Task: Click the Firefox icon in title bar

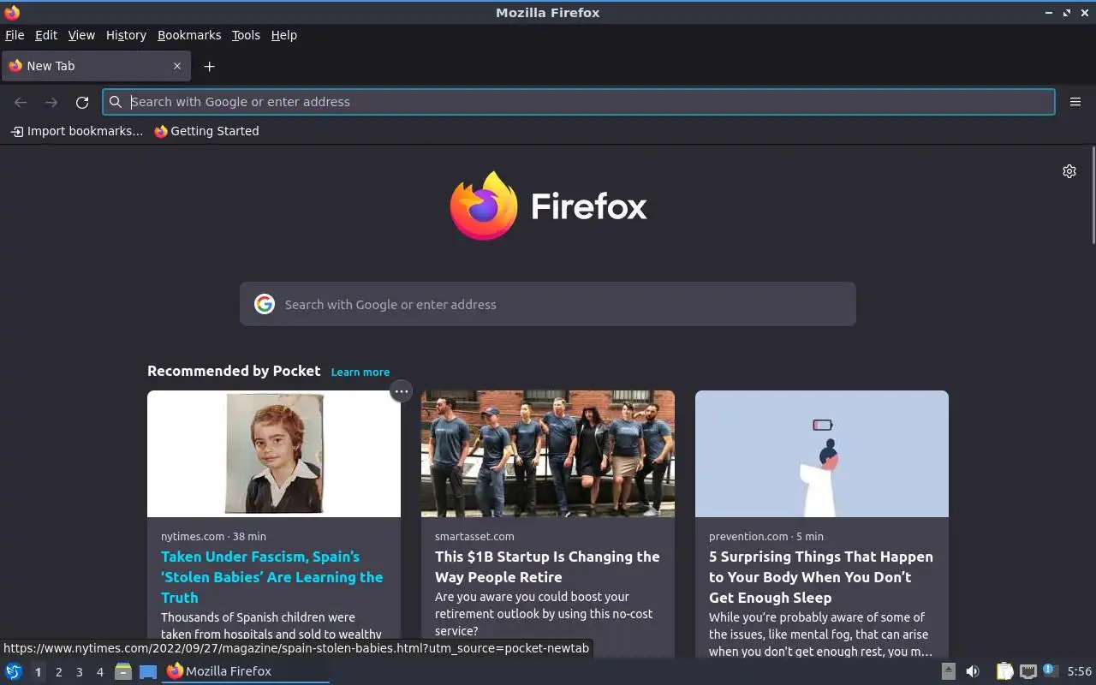Action: tap(12, 12)
